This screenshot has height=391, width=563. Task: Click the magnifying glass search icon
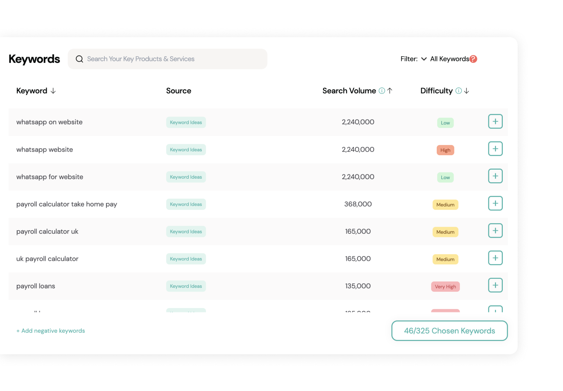(79, 59)
